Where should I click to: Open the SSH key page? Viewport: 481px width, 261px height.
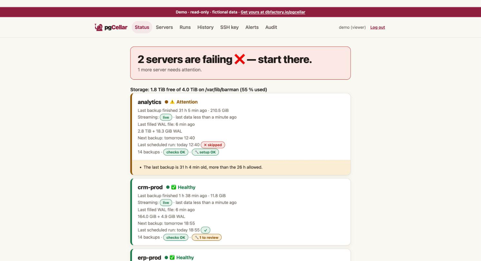[x=229, y=27]
